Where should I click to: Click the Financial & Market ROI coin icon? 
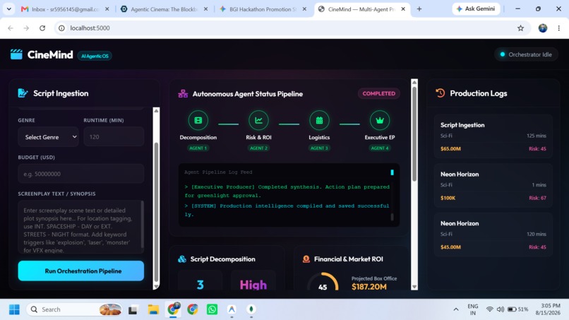[x=306, y=259]
